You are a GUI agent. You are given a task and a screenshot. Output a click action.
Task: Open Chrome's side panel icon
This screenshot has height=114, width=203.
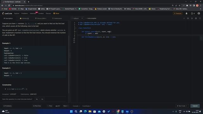click(x=194, y=6)
